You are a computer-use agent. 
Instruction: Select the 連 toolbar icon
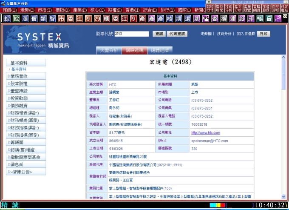tap(233, 19)
